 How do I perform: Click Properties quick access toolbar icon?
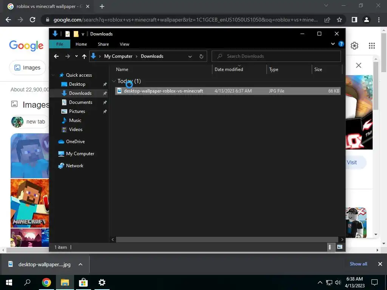coord(68,34)
